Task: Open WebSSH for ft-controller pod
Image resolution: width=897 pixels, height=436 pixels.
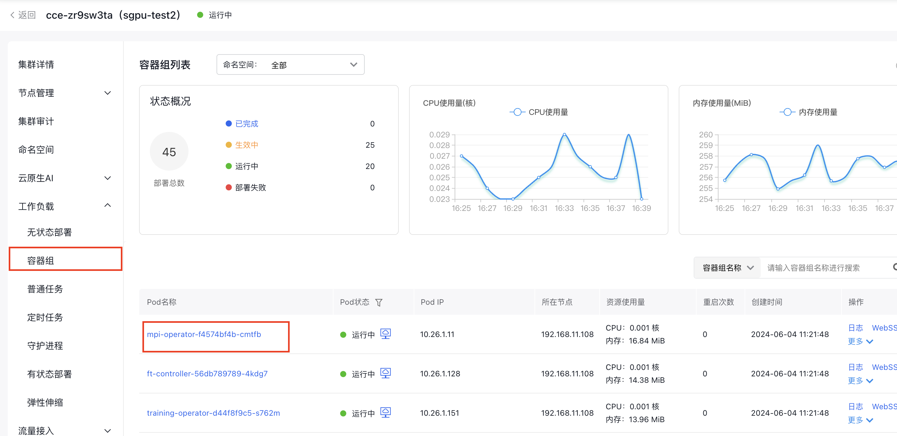Action: tap(884, 367)
